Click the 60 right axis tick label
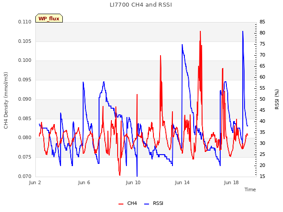This screenshot has height=212, width=283. 262,77
